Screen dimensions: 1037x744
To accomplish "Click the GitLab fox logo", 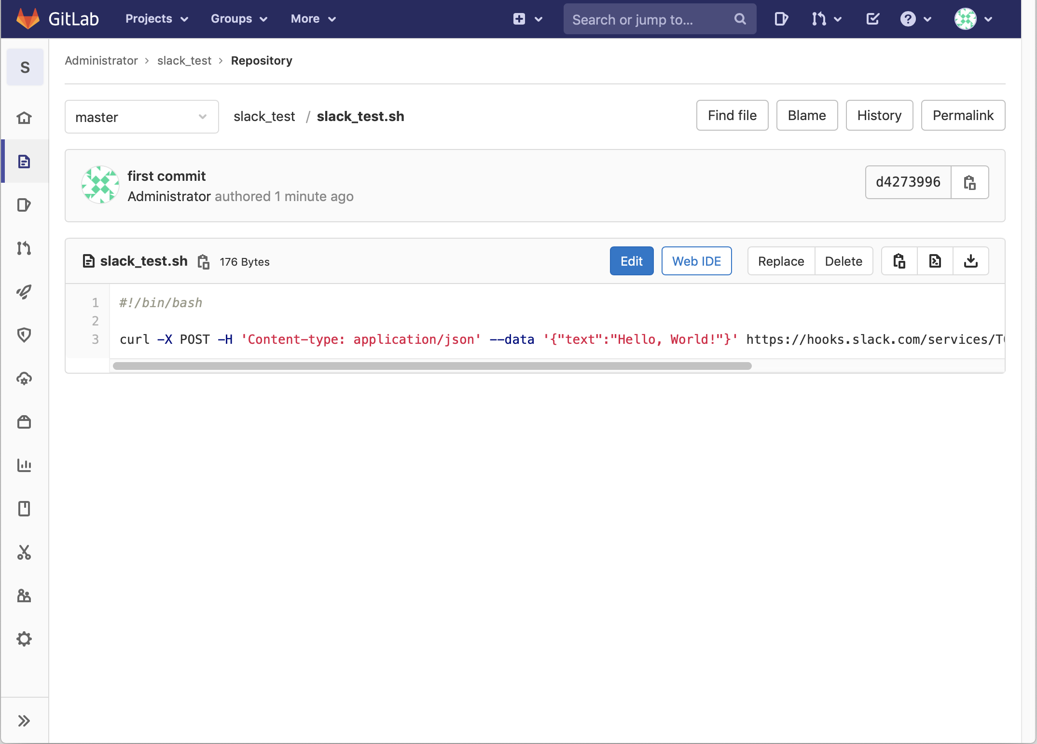I will (x=28, y=19).
